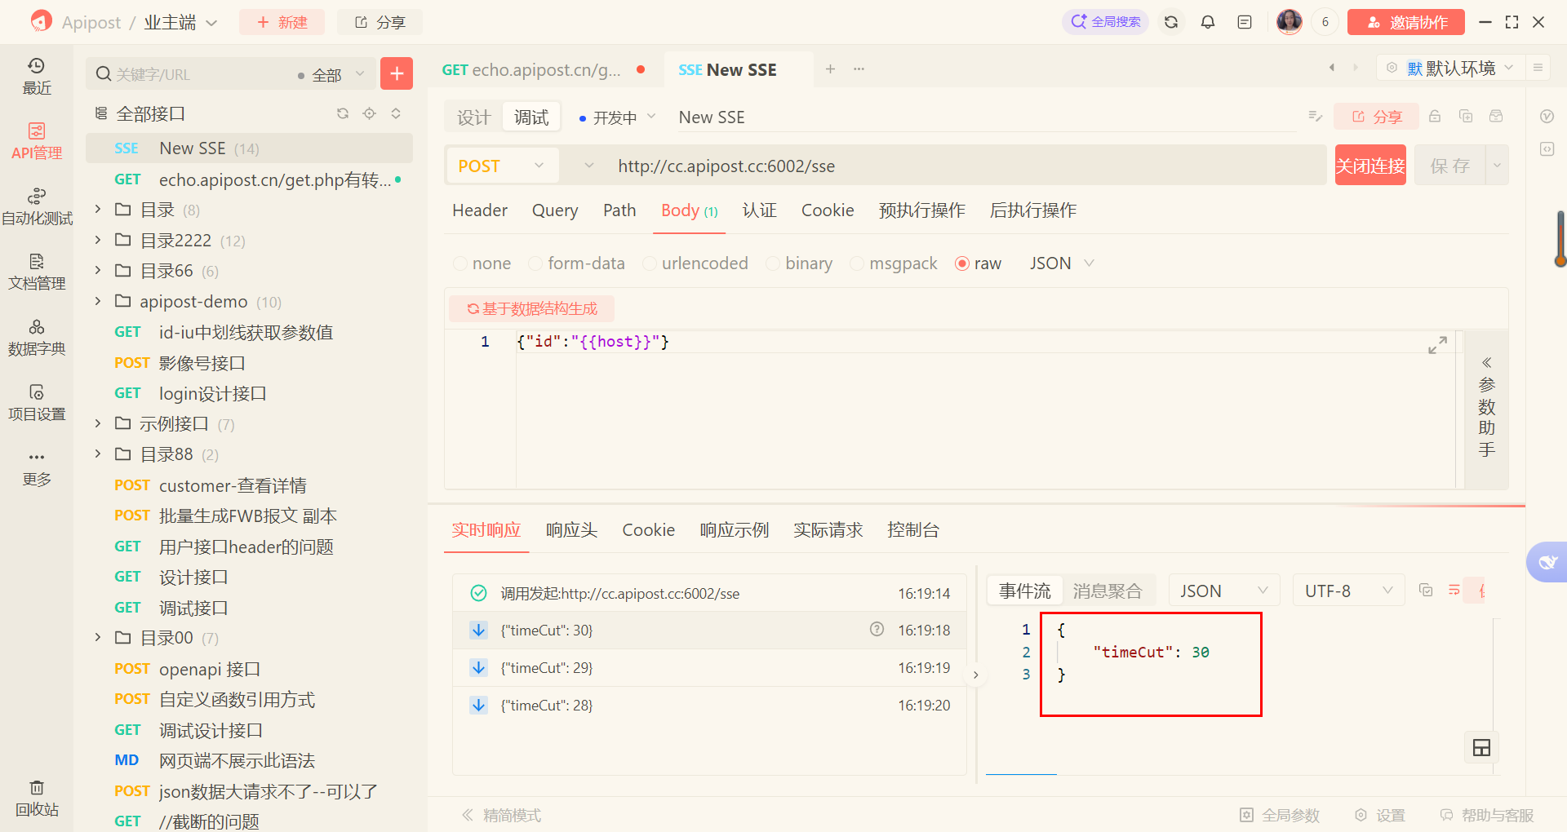Viewport: 1567px width, 832px height.
Task: Click the 新建 new button
Action: [282, 22]
